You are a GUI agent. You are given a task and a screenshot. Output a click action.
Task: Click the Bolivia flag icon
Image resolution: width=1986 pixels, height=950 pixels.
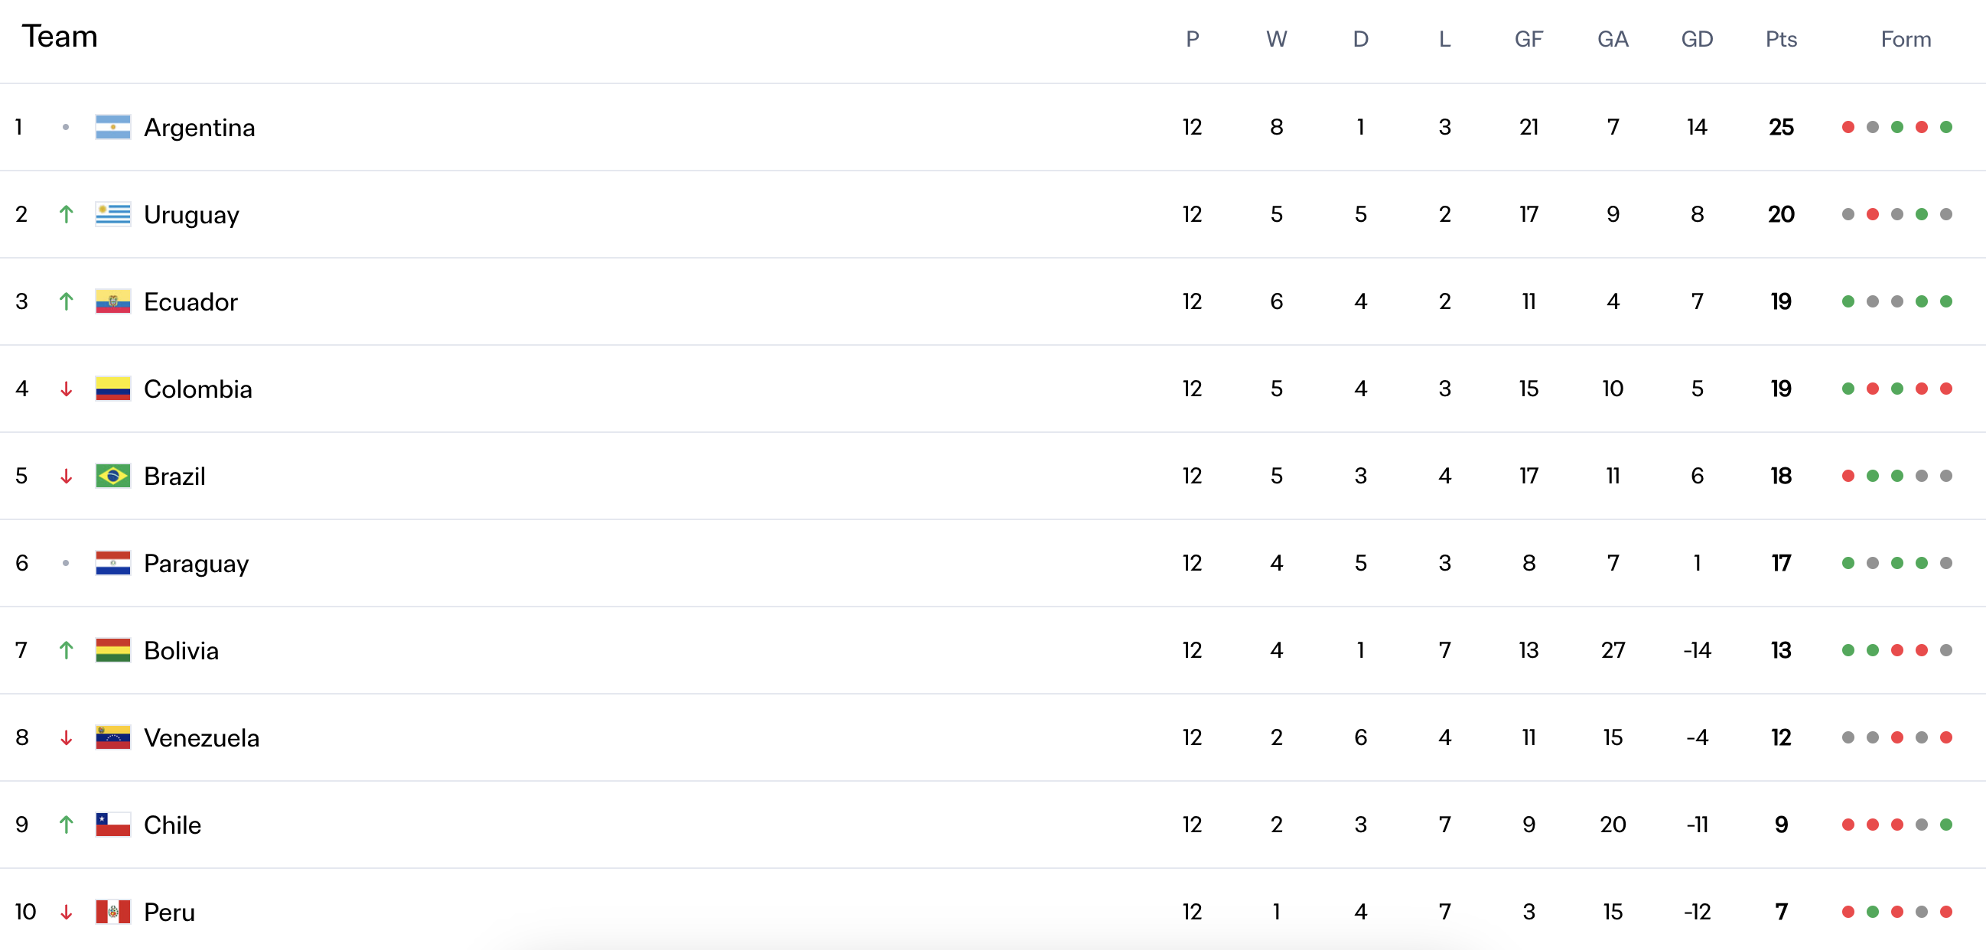point(112,650)
